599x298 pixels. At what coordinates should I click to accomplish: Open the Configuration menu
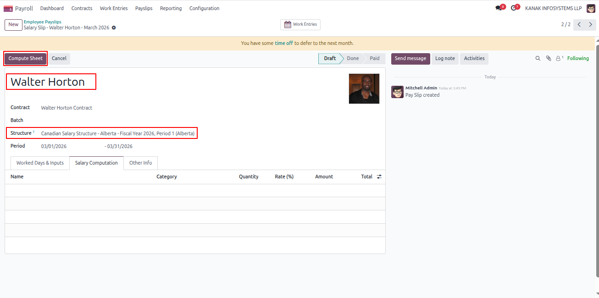(x=204, y=8)
